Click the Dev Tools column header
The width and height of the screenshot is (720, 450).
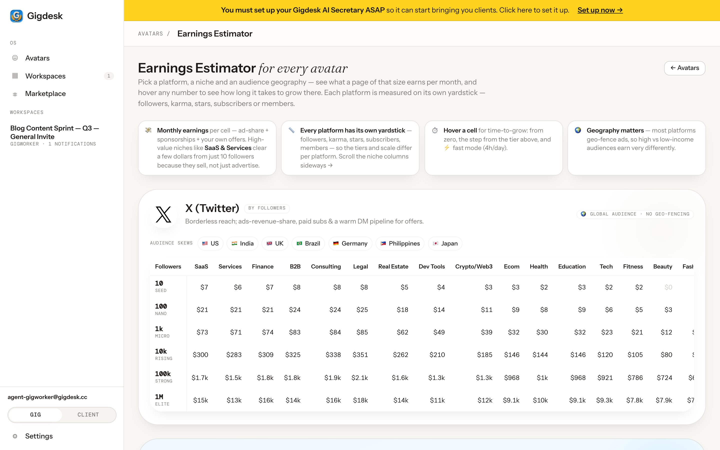[x=431, y=266]
